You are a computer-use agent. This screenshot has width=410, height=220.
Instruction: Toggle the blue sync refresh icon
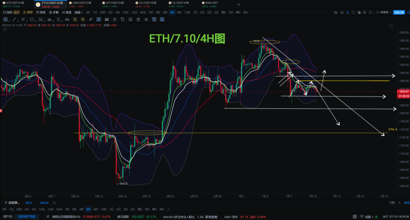point(162,19)
